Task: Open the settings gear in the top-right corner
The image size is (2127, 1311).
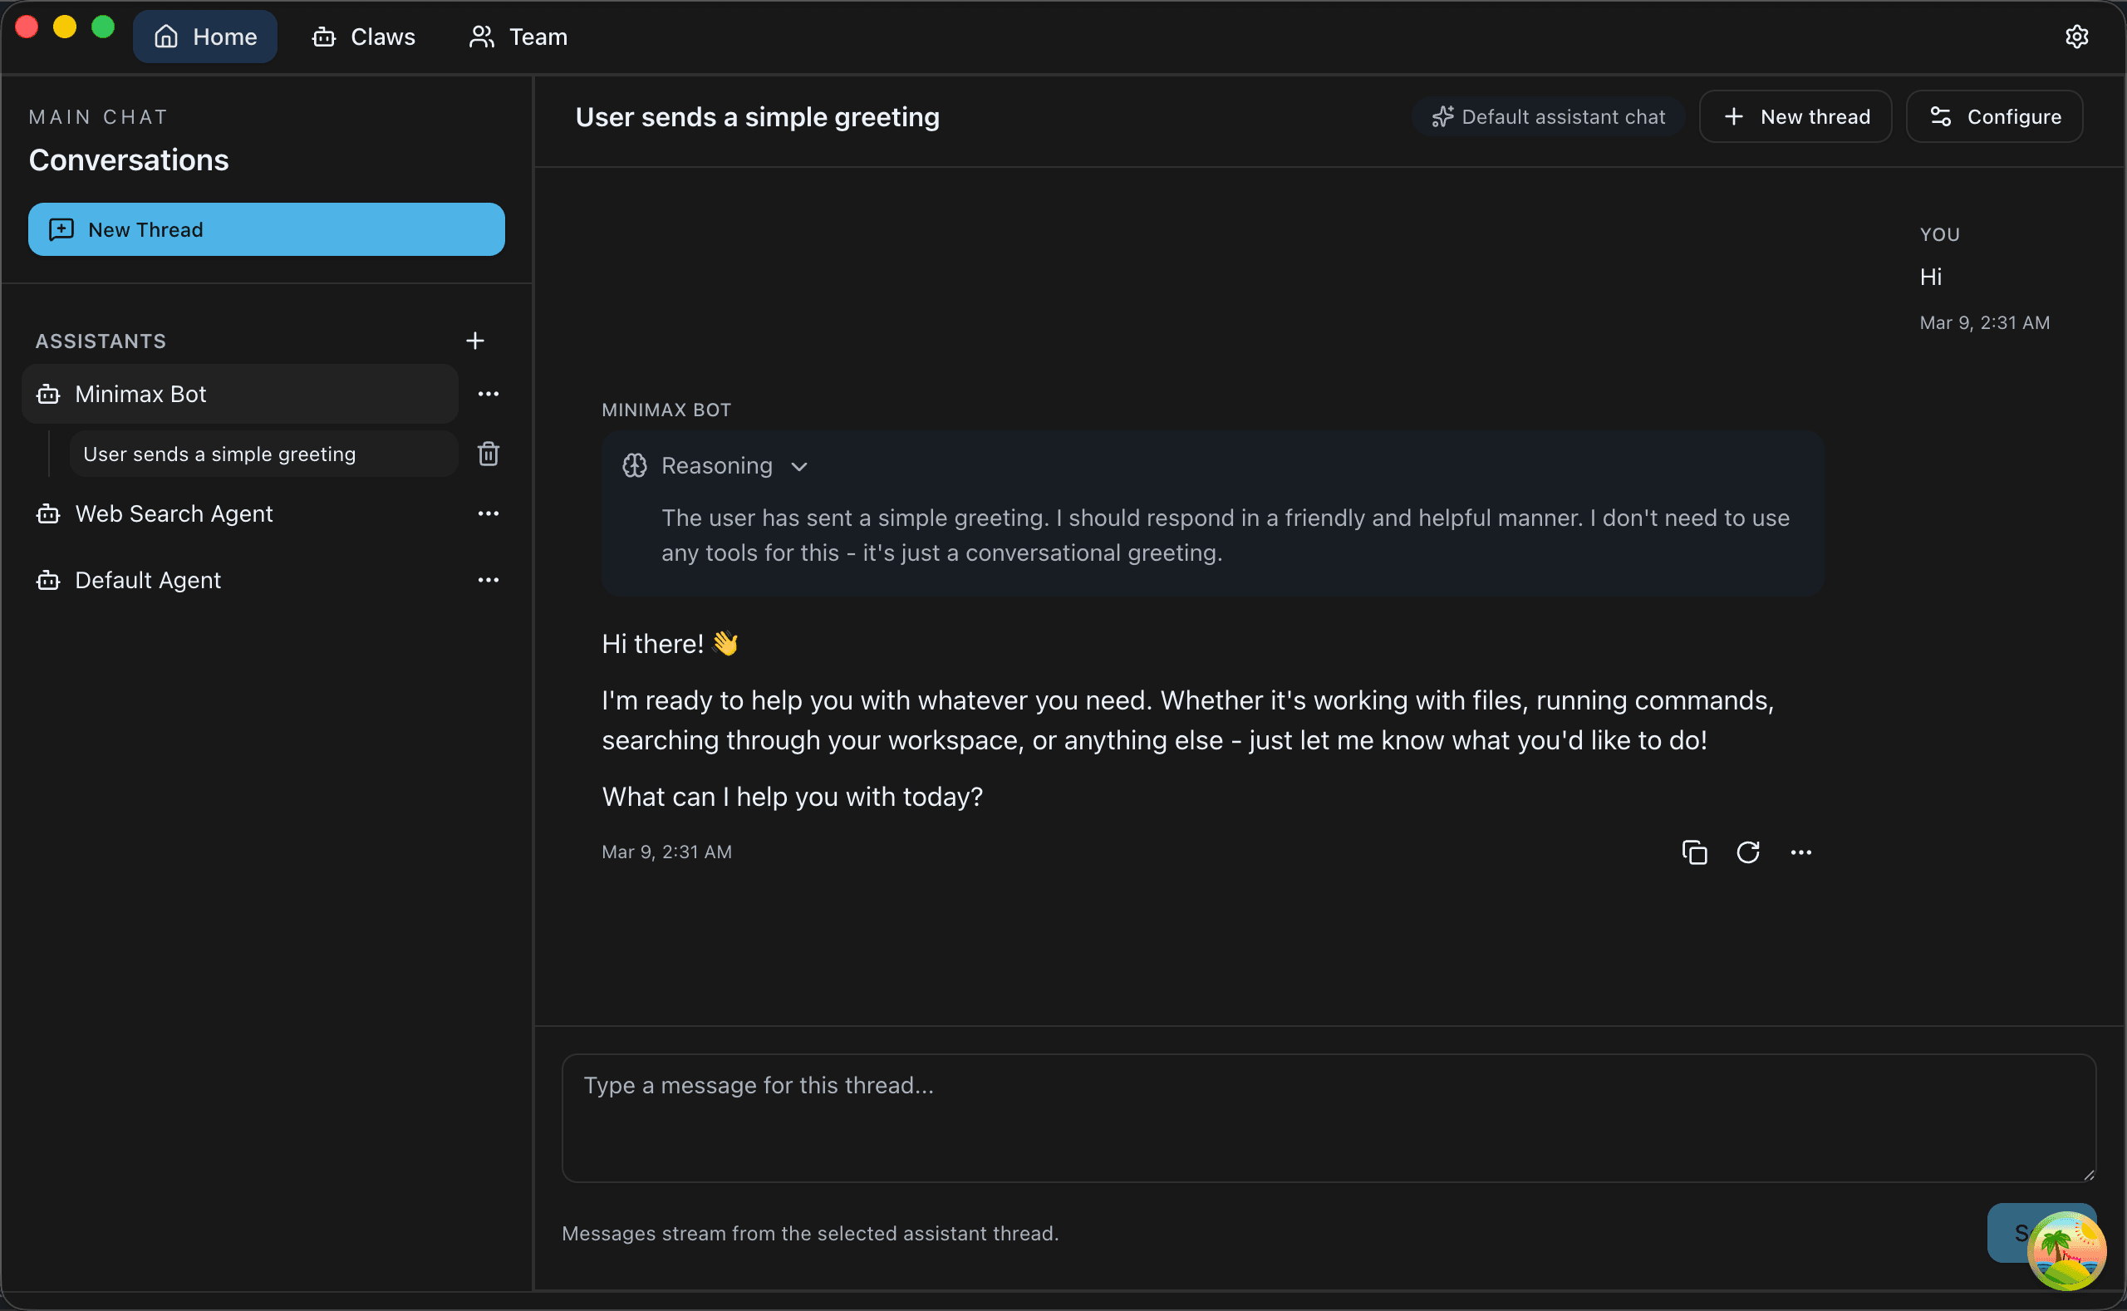Action: point(2078,36)
